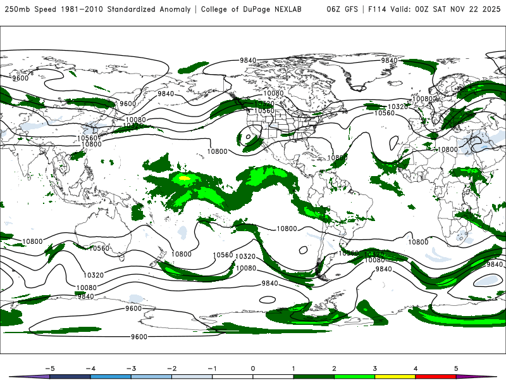Click the 10800 contour label over Egypt
This screenshot has height=380, width=506.
(x=447, y=149)
